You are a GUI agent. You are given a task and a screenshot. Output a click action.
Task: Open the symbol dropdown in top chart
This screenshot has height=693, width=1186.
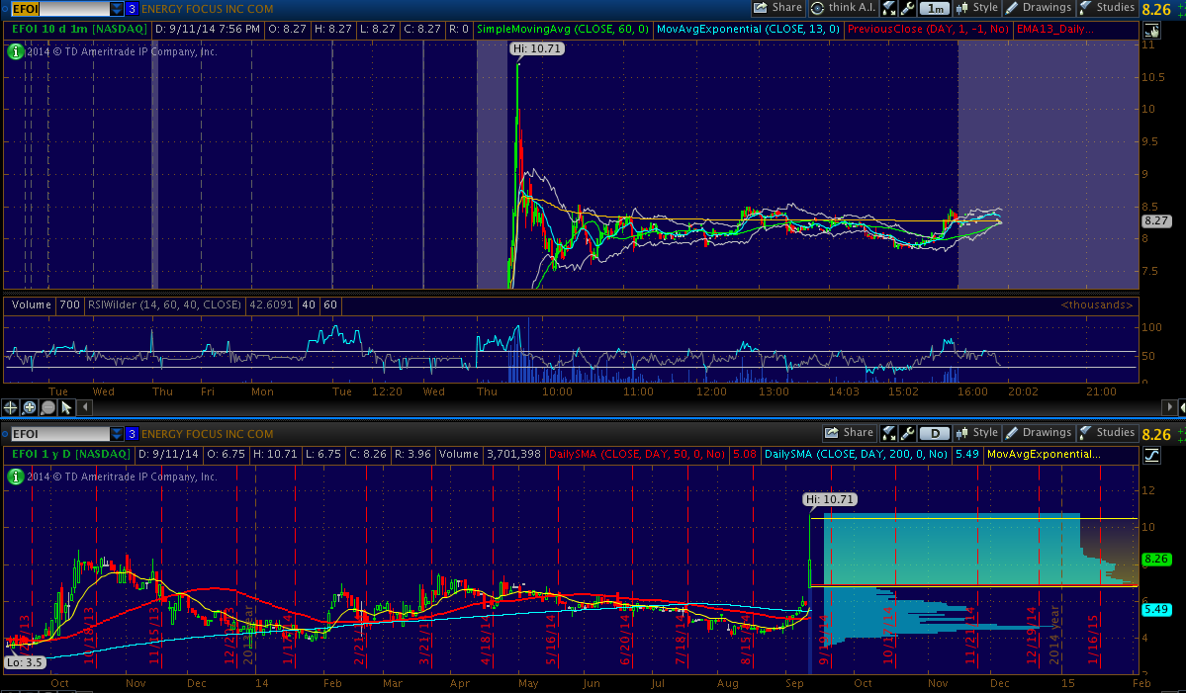point(117,9)
